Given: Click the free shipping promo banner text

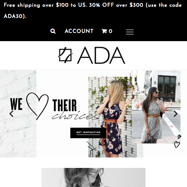Looking at the screenshot, I should click(x=93, y=10).
